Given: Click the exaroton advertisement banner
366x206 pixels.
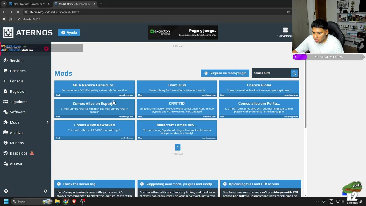Looking at the screenshot, I should 183,33.
